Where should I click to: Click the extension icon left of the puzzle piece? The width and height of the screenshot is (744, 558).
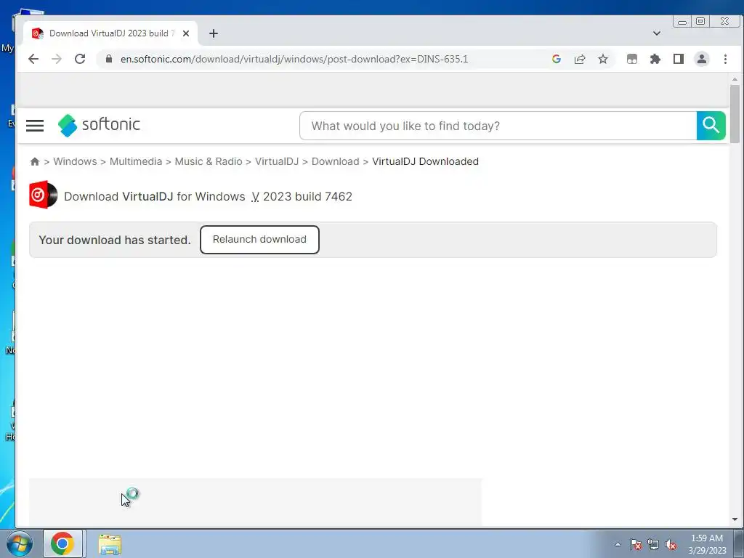click(x=632, y=59)
